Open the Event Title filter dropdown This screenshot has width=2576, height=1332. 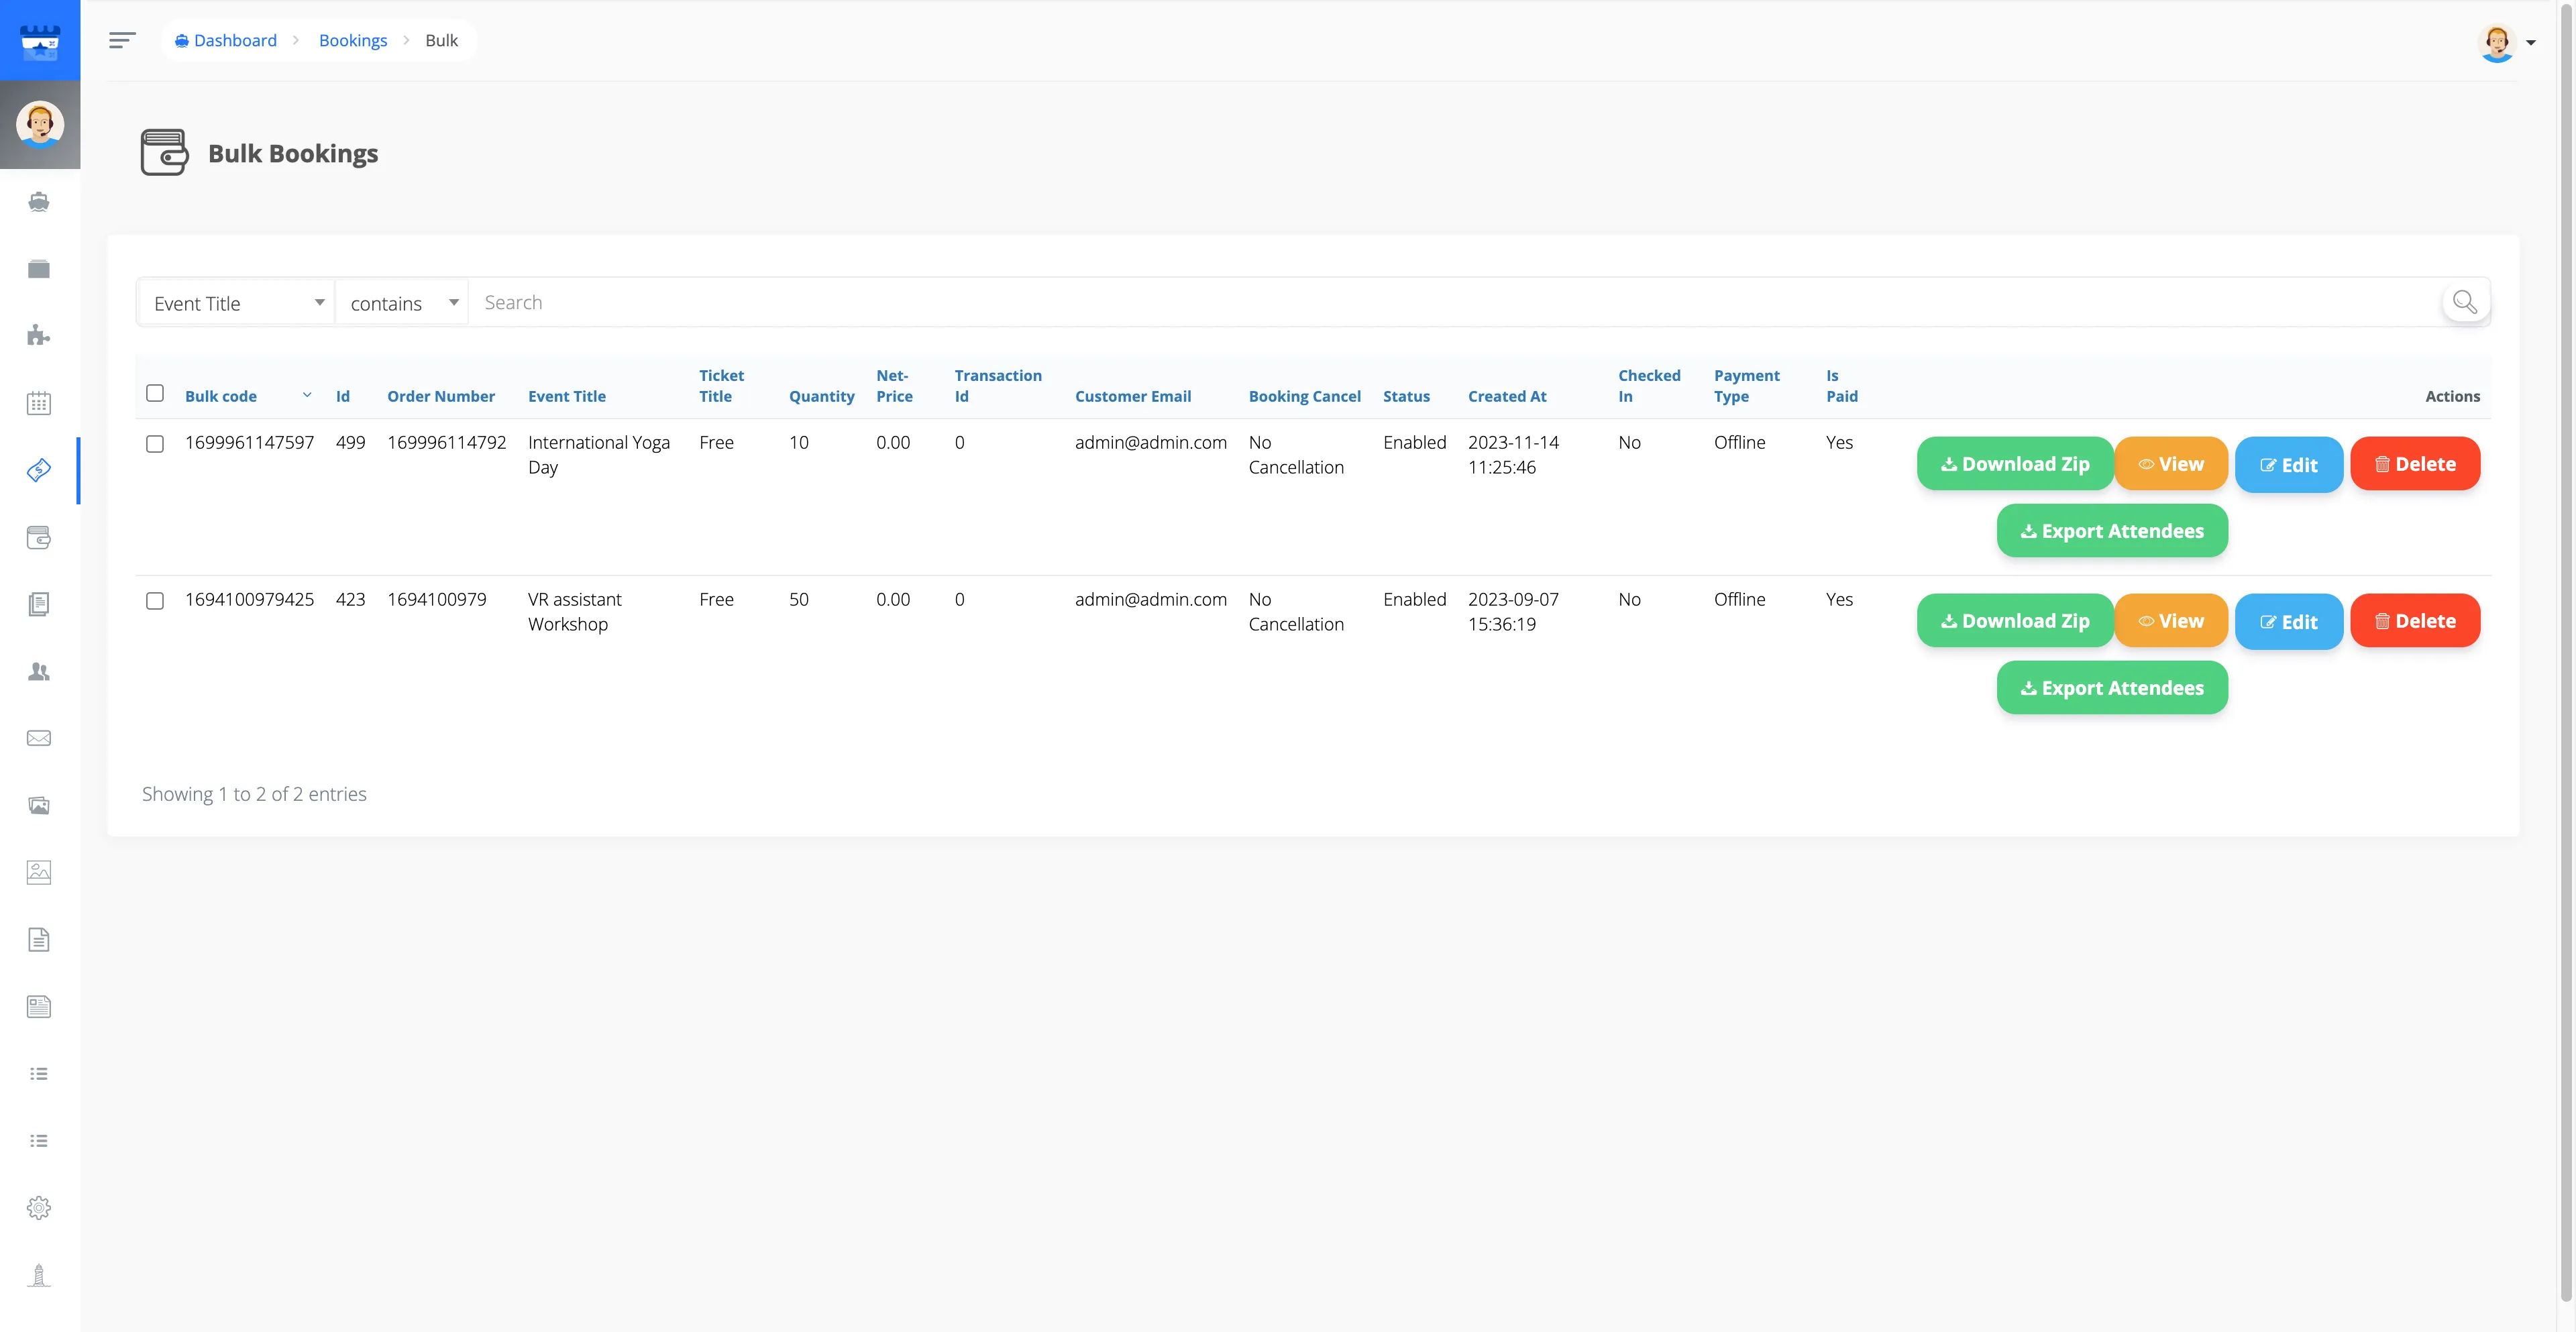[x=236, y=303]
